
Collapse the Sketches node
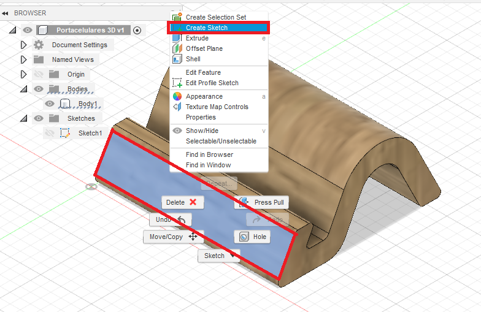pos(23,118)
